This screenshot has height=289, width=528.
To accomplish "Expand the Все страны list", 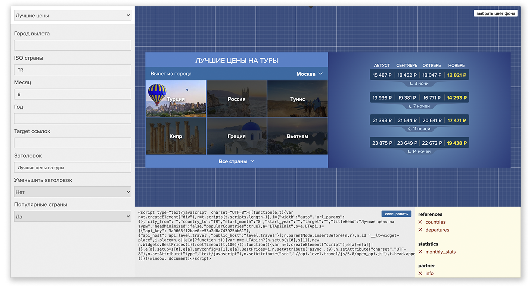I will pos(237,161).
